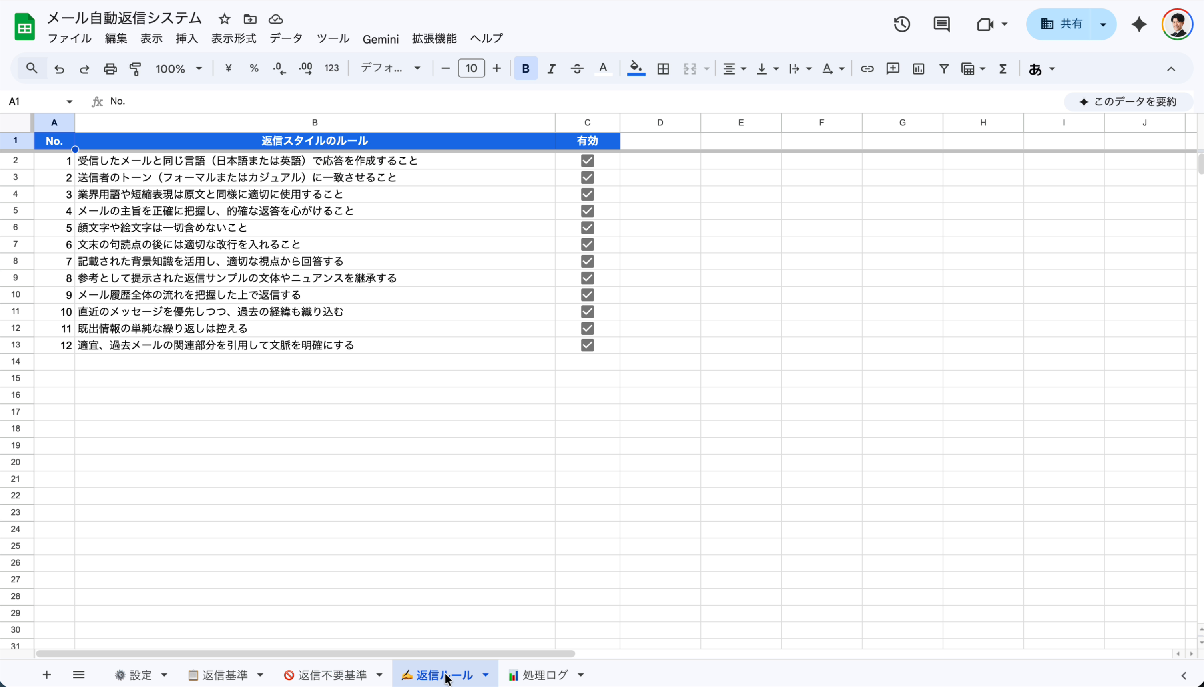The width and height of the screenshot is (1204, 687).
Task: Apply strikethrough formatting
Action: click(x=576, y=69)
